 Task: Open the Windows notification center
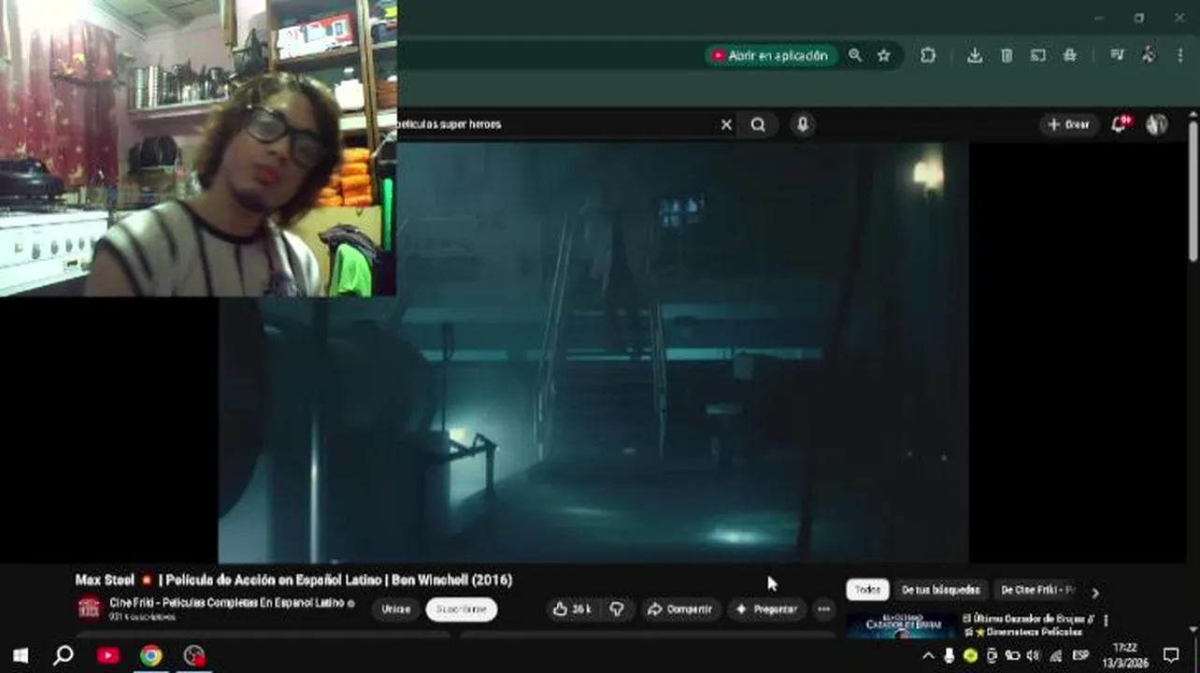(1171, 655)
